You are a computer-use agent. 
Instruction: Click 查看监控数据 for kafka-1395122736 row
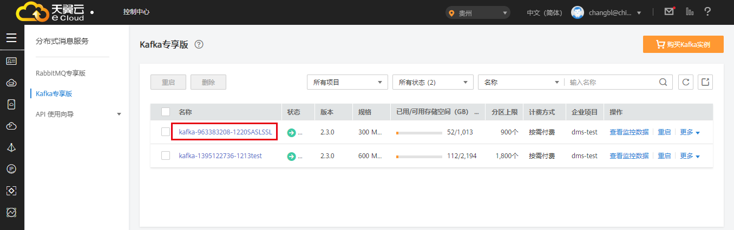(629, 156)
